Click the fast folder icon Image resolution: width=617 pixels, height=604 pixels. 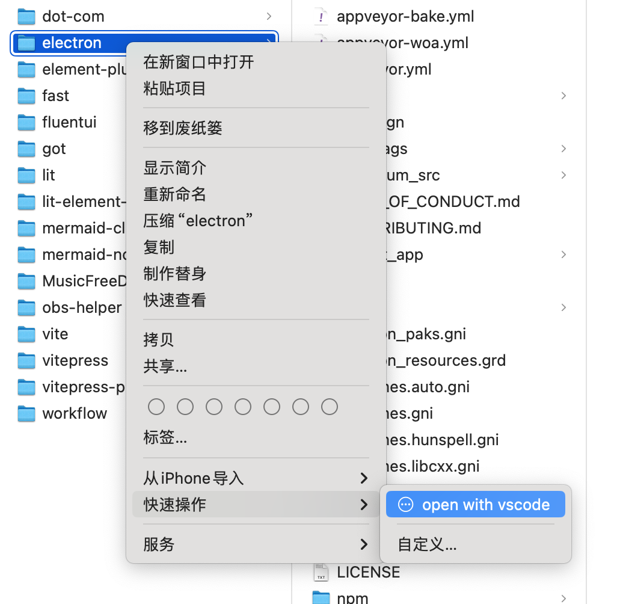[x=26, y=96]
